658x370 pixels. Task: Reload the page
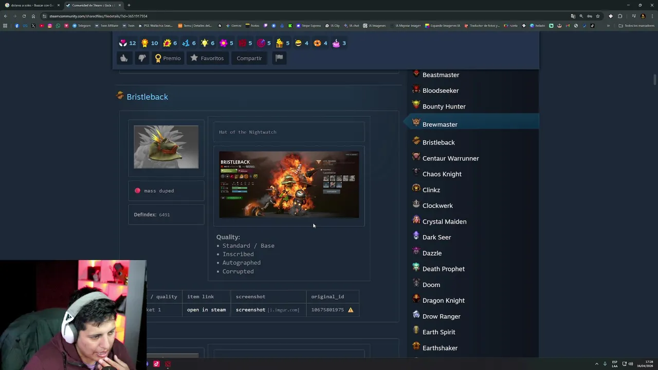point(24,16)
